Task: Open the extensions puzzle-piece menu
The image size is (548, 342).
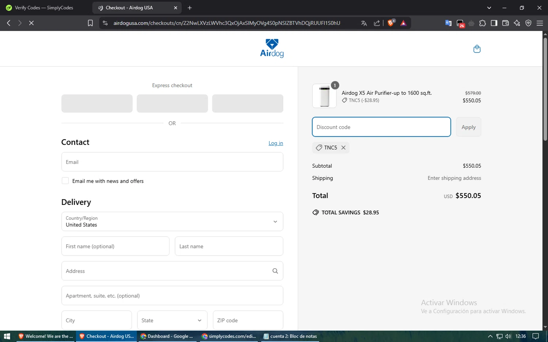Action: tap(483, 23)
